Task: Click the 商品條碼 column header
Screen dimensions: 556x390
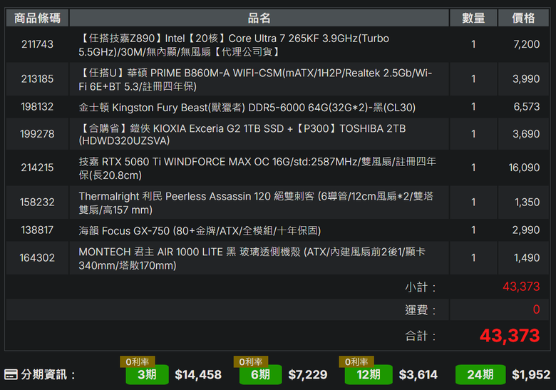Action: pos(37,18)
